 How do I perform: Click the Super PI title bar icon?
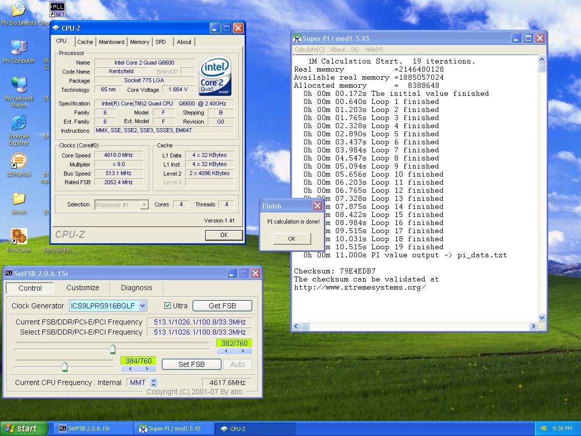297,38
